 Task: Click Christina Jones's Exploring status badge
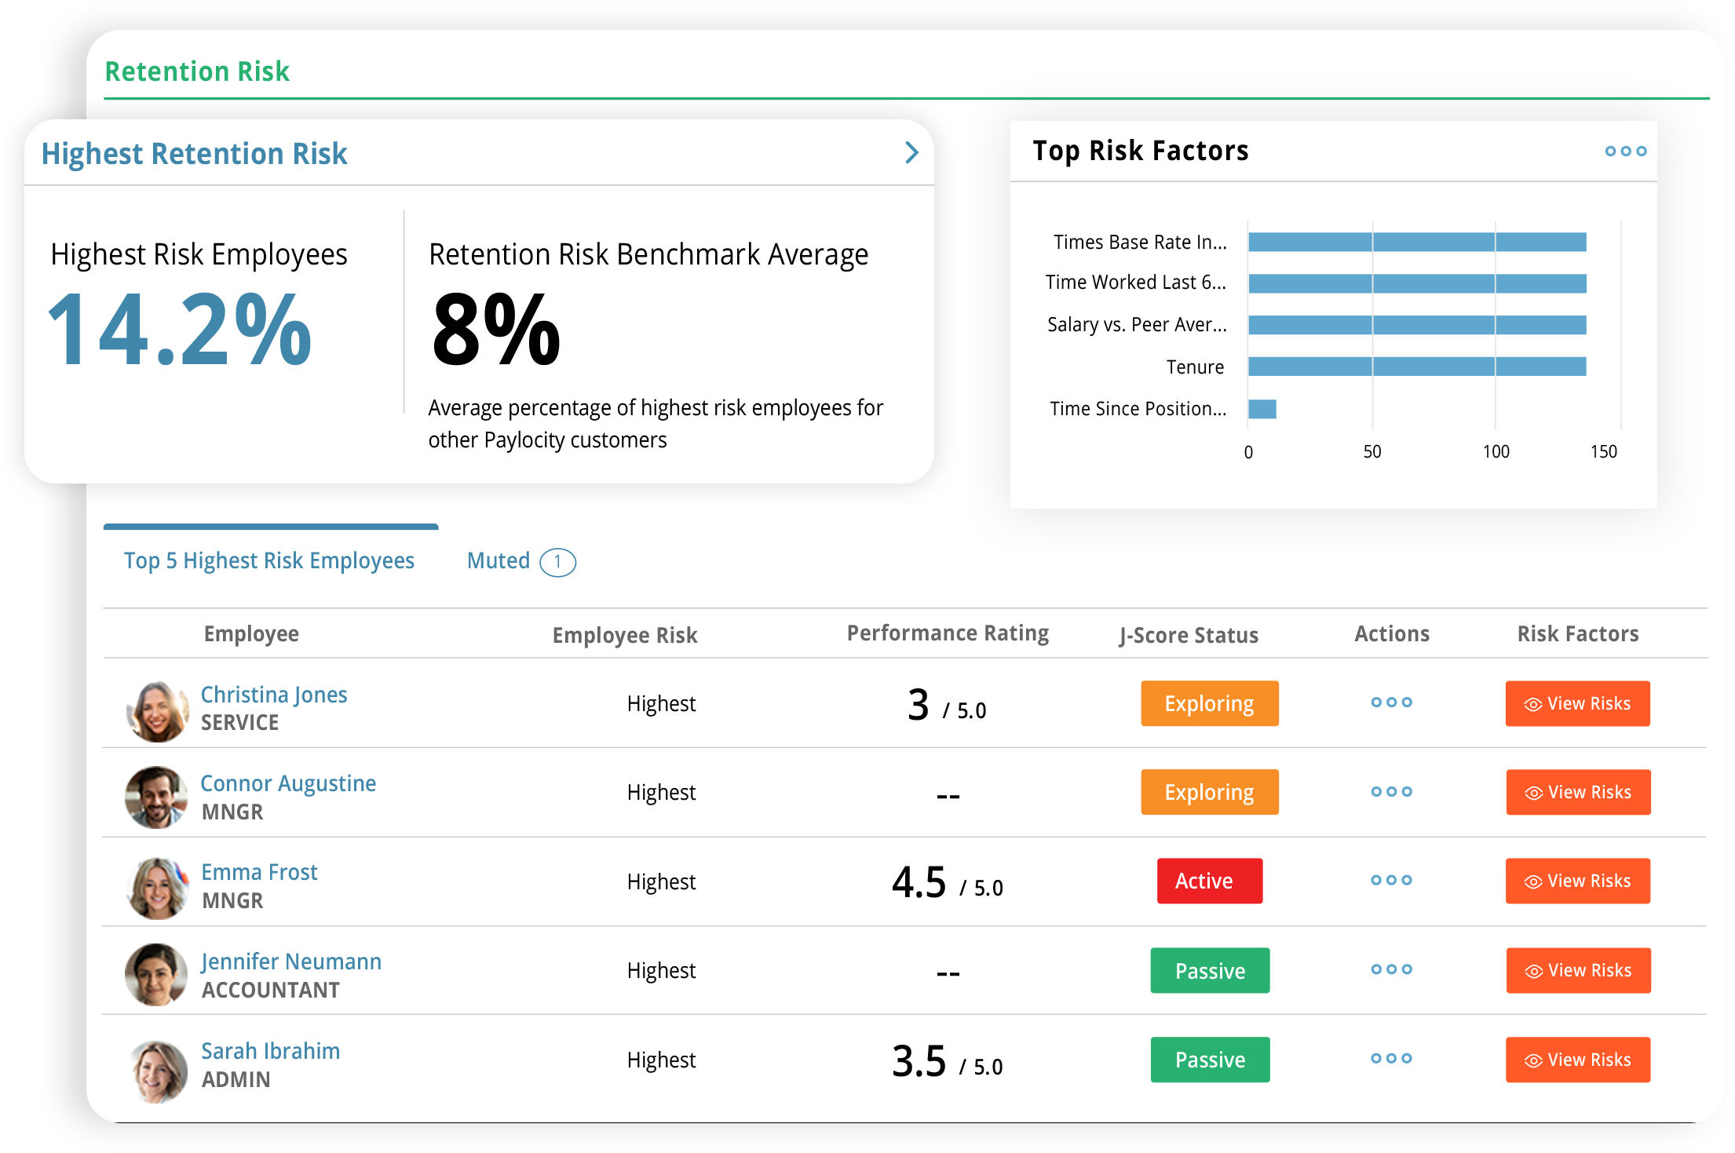pyautogui.click(x=1209, y=703)
